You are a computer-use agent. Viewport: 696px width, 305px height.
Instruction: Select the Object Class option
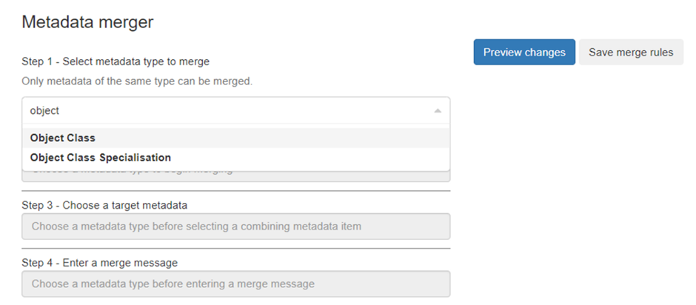click(x=63, y=138)
